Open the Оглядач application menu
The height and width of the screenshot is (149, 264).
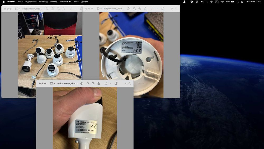tap(11, 2)
